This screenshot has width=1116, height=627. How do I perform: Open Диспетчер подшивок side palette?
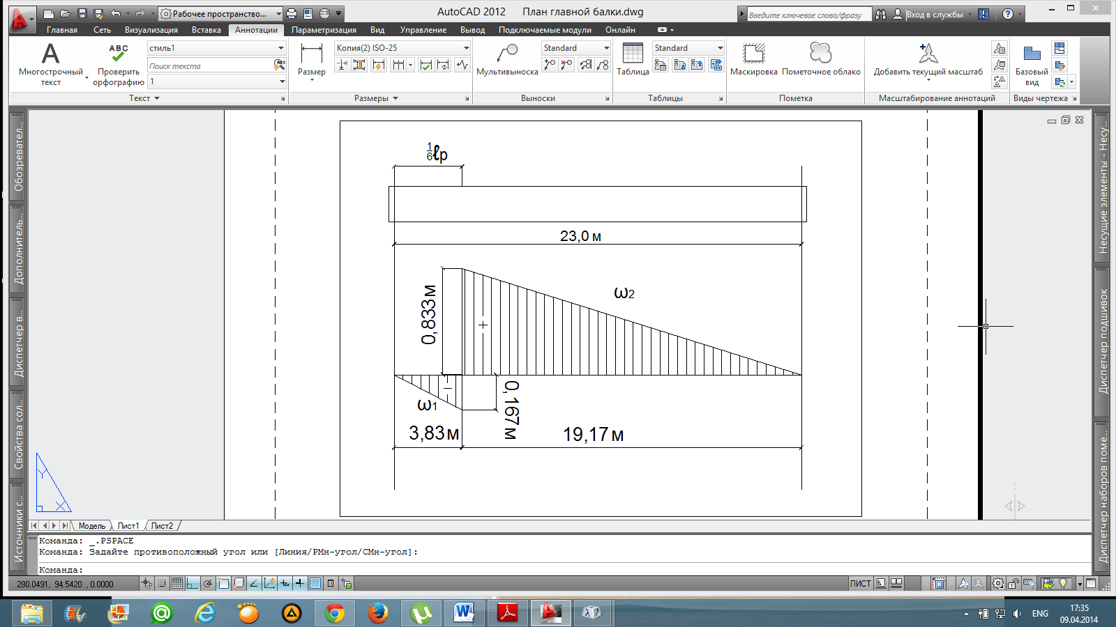tap(1103, 341)
